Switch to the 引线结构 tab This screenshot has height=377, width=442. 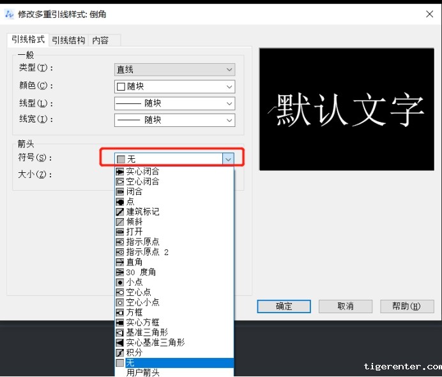[68, 40]
